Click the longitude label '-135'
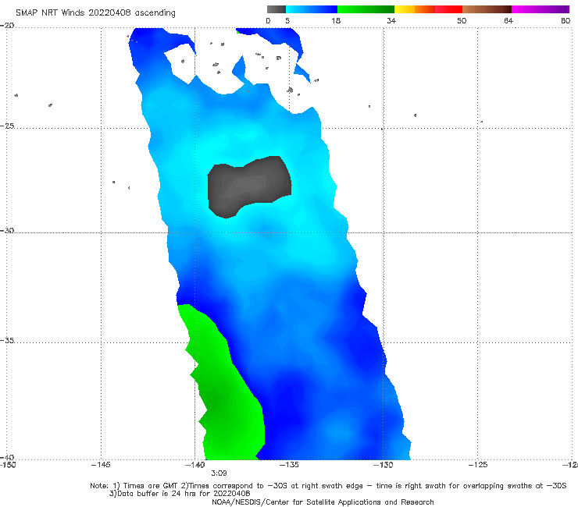 [x=289, y=465]
